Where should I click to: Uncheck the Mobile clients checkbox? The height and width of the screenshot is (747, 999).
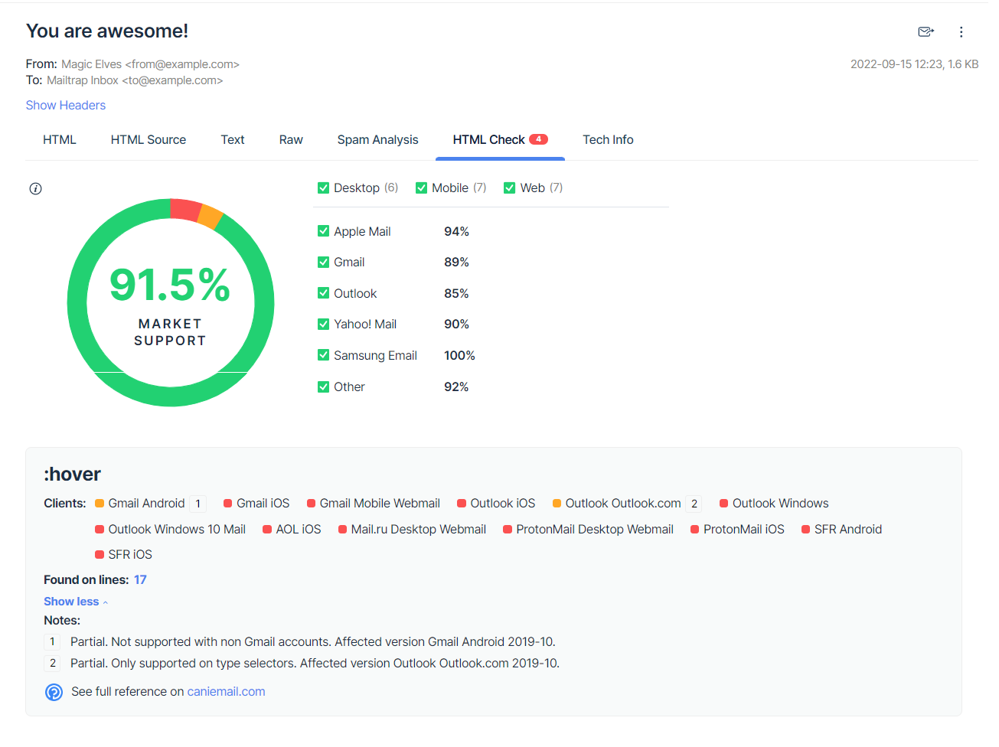point(421,188)
